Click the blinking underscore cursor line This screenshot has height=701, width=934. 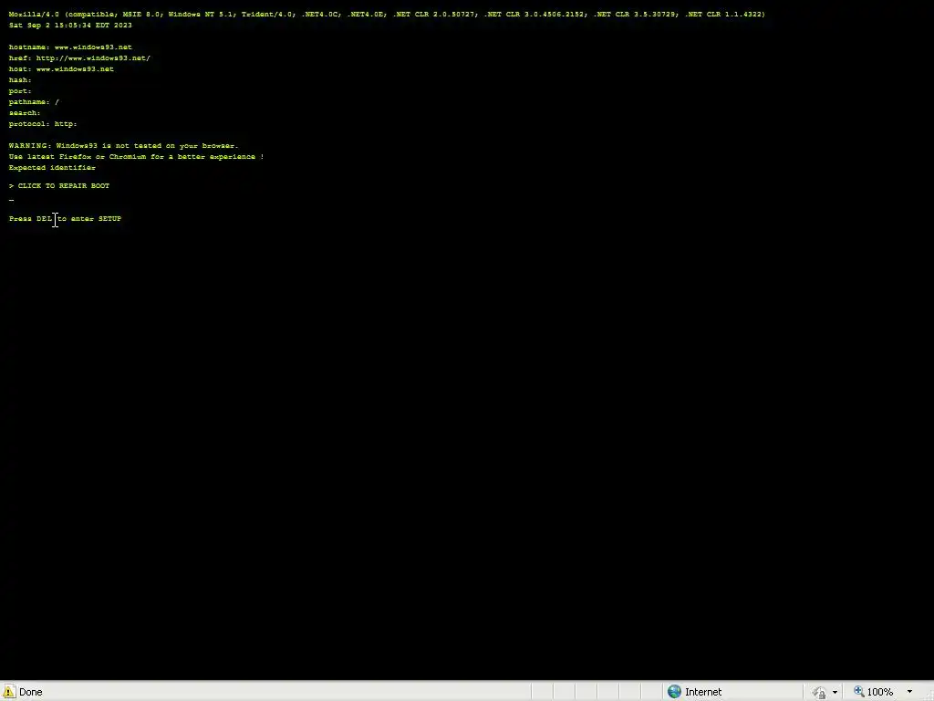coord(11,200)
